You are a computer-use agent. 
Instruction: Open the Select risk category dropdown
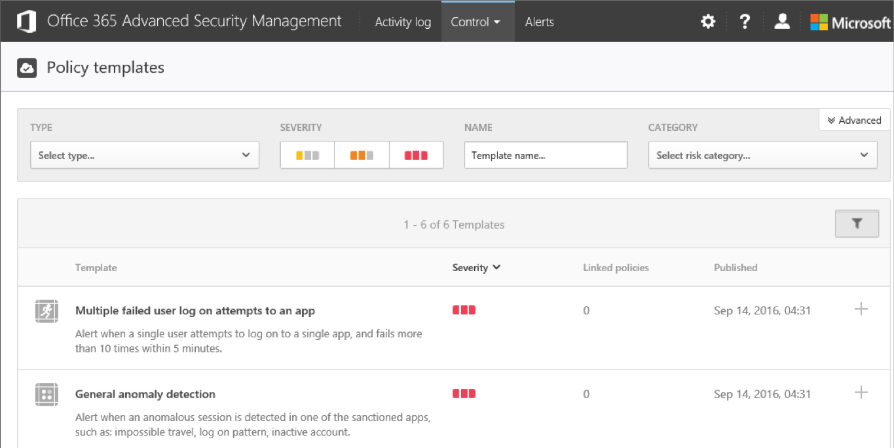pyautogui.click(x=762, y=155)
